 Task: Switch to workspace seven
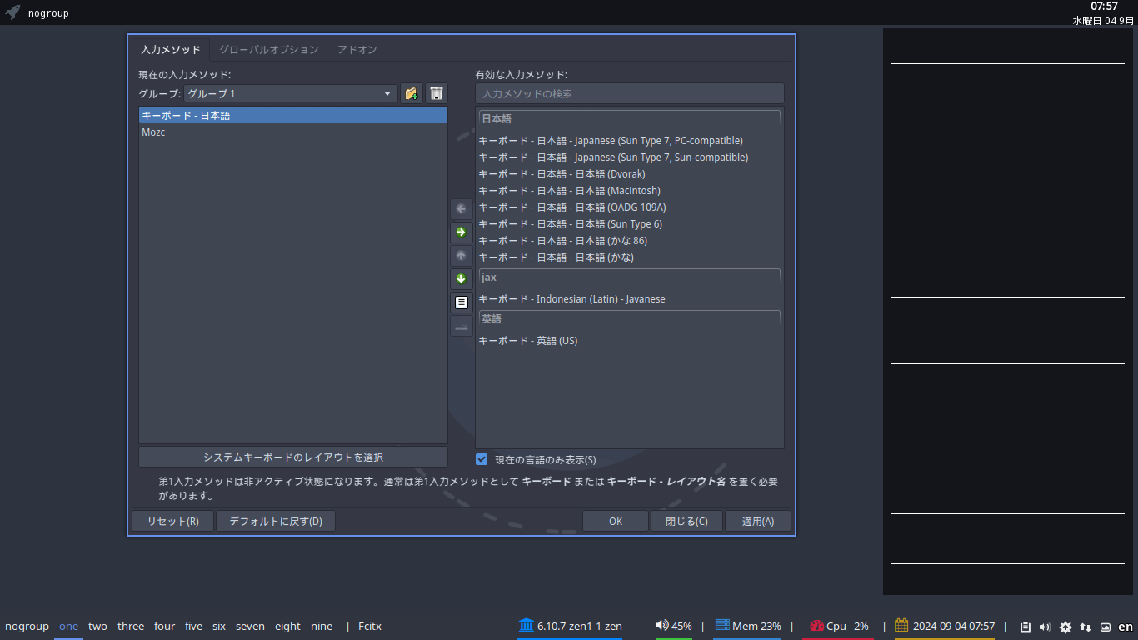250,626
